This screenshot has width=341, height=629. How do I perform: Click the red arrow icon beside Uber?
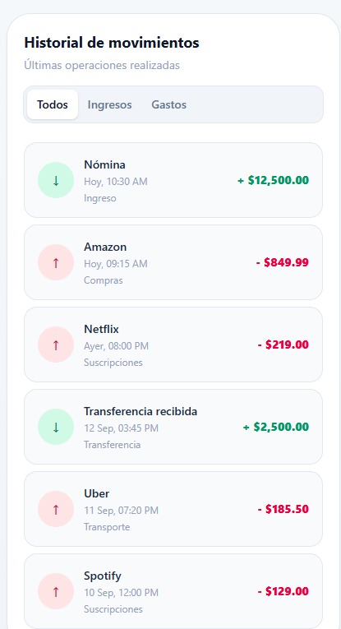click(56, 509)
